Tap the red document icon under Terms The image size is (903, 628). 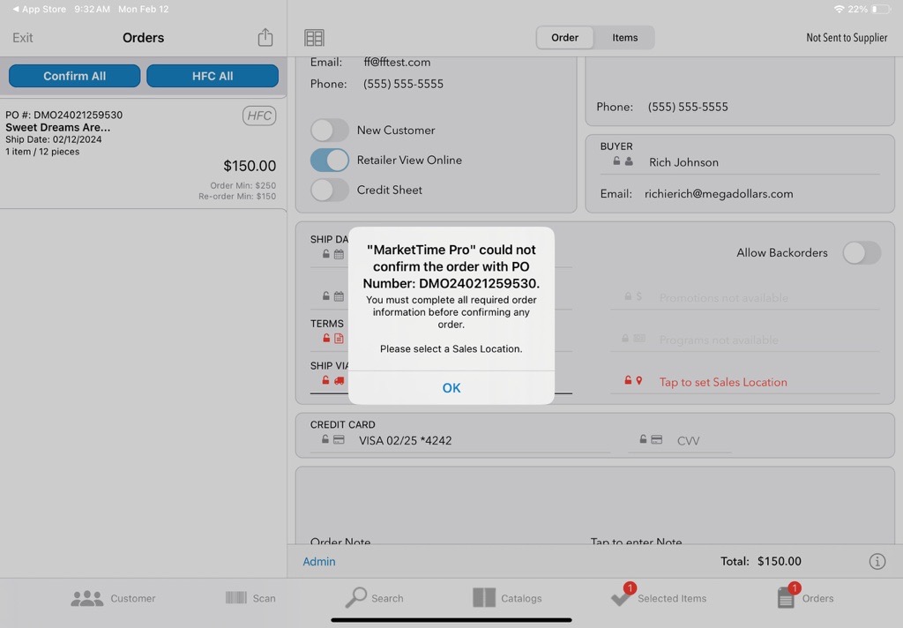pyautogui.click(x=339, y=338)
